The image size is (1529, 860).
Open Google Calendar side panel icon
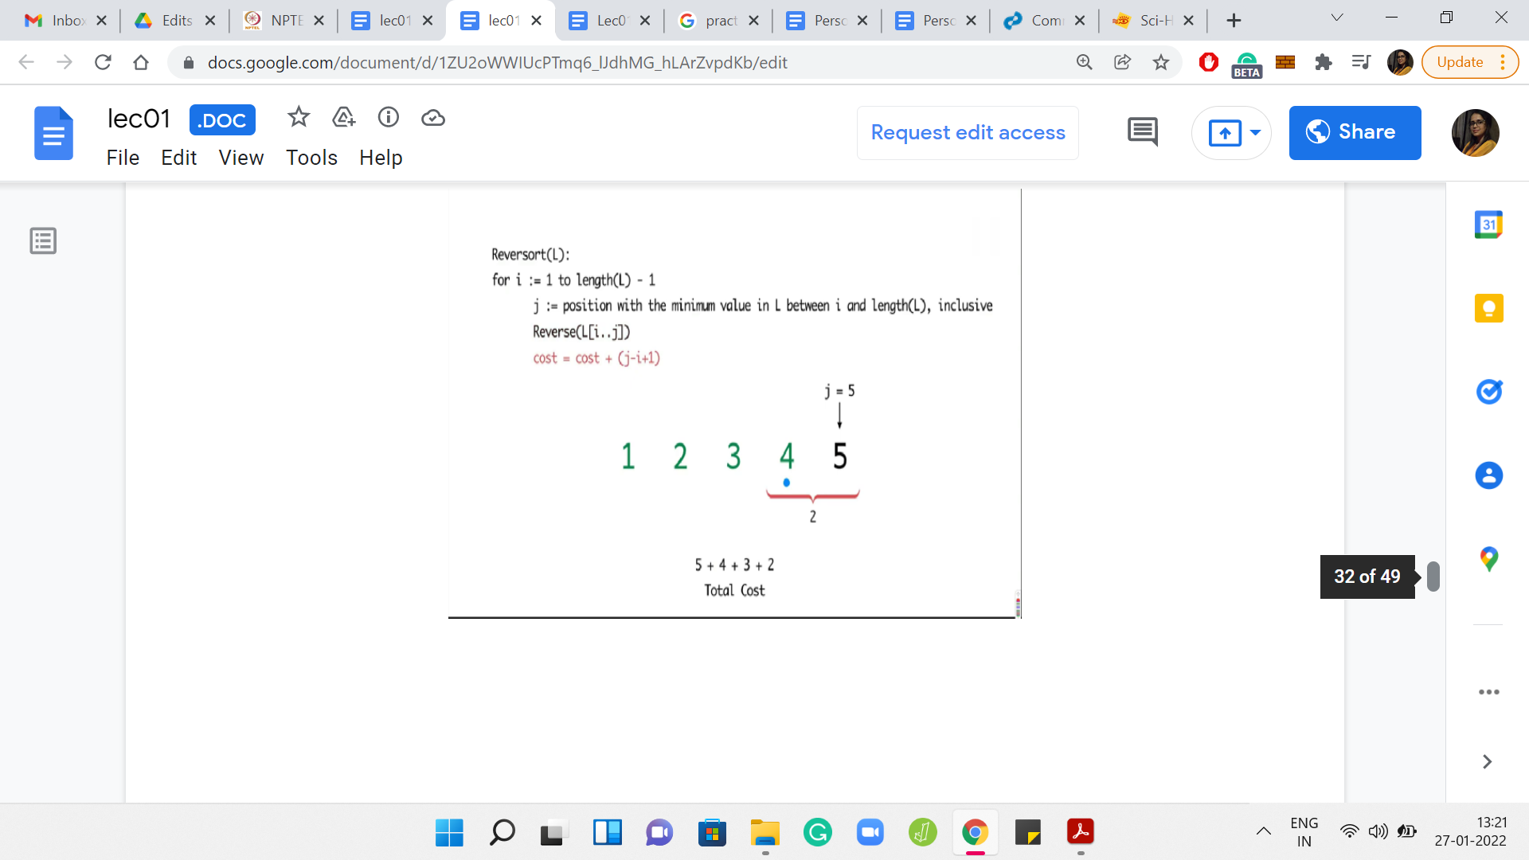[1488, 225]
